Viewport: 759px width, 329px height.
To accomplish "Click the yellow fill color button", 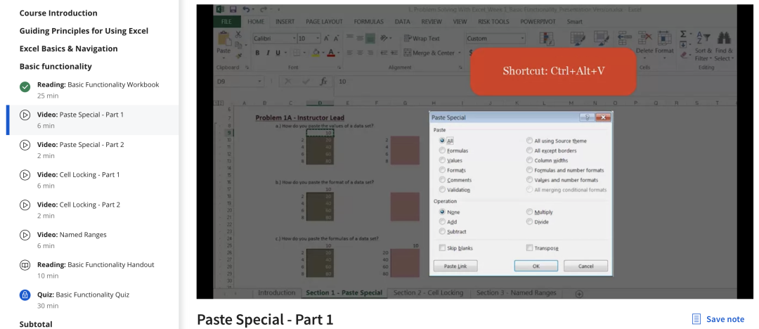I will [x=316, y=53].
